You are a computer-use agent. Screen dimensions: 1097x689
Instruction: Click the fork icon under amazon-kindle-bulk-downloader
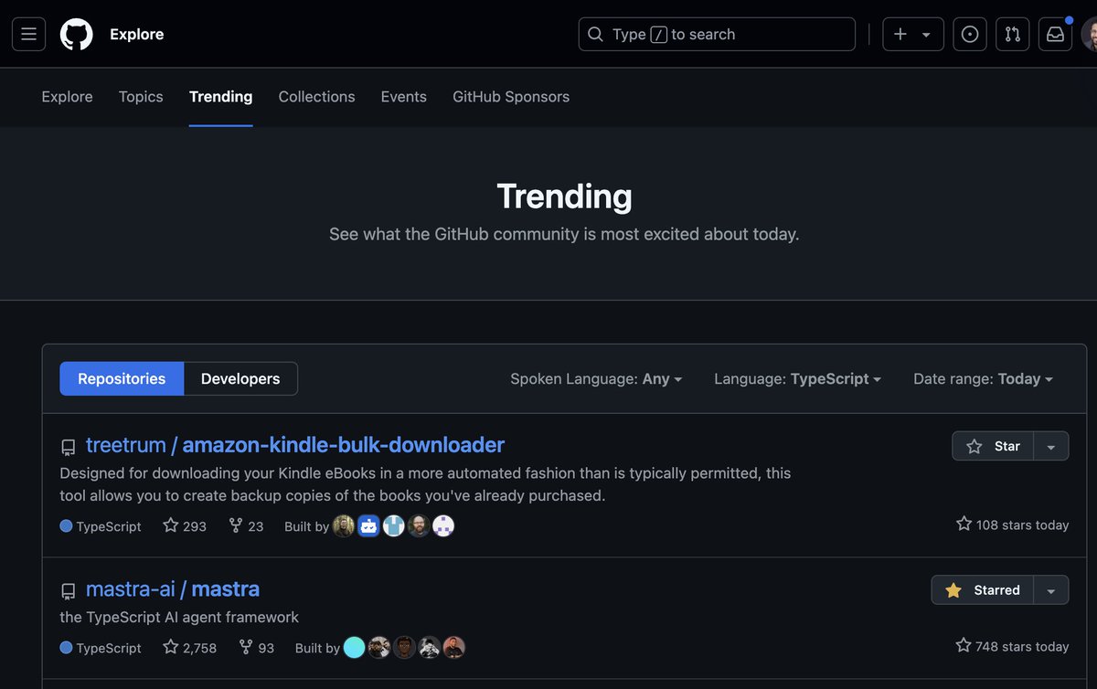point(235,525)
